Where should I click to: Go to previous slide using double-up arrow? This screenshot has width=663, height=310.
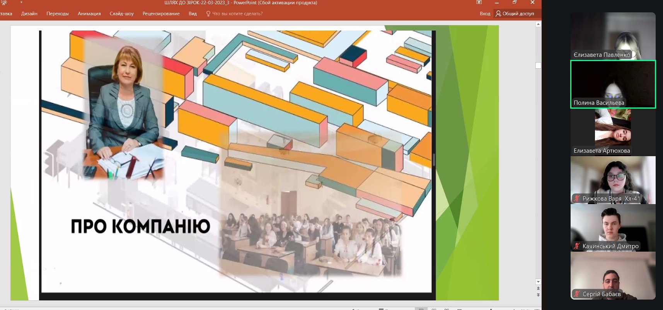tap(538, 288)
